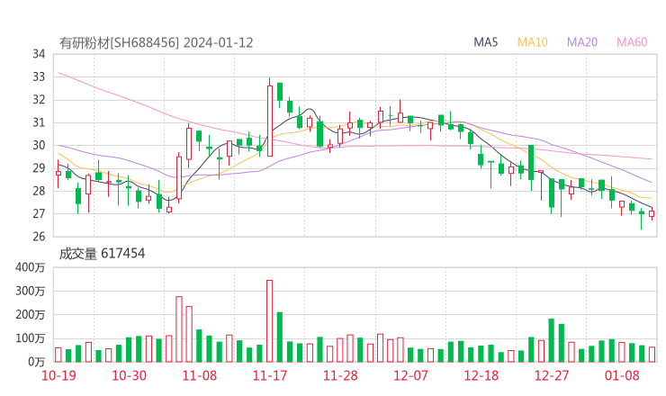666x396 pixels.
Task: Click the MA5 legend label
Action: 485,42
